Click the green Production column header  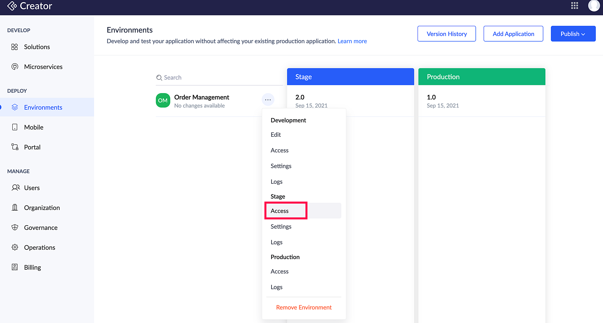(x=482, y=77)
